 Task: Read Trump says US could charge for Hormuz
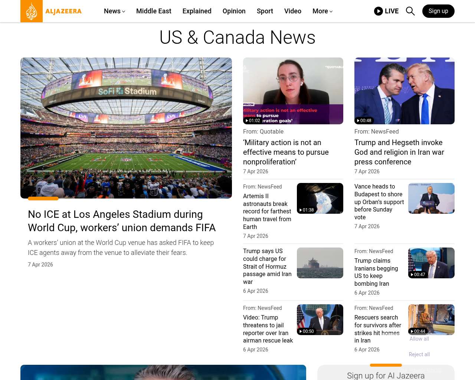(x=267, y=266)
